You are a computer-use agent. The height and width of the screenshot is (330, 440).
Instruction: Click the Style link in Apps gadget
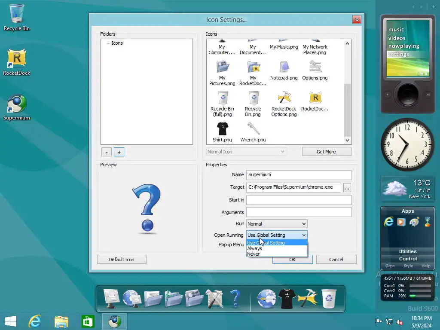tap(408, 266)
